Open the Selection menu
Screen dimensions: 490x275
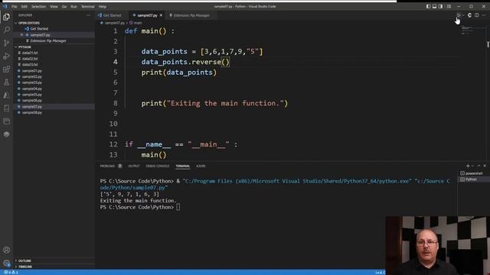[38, 7]
